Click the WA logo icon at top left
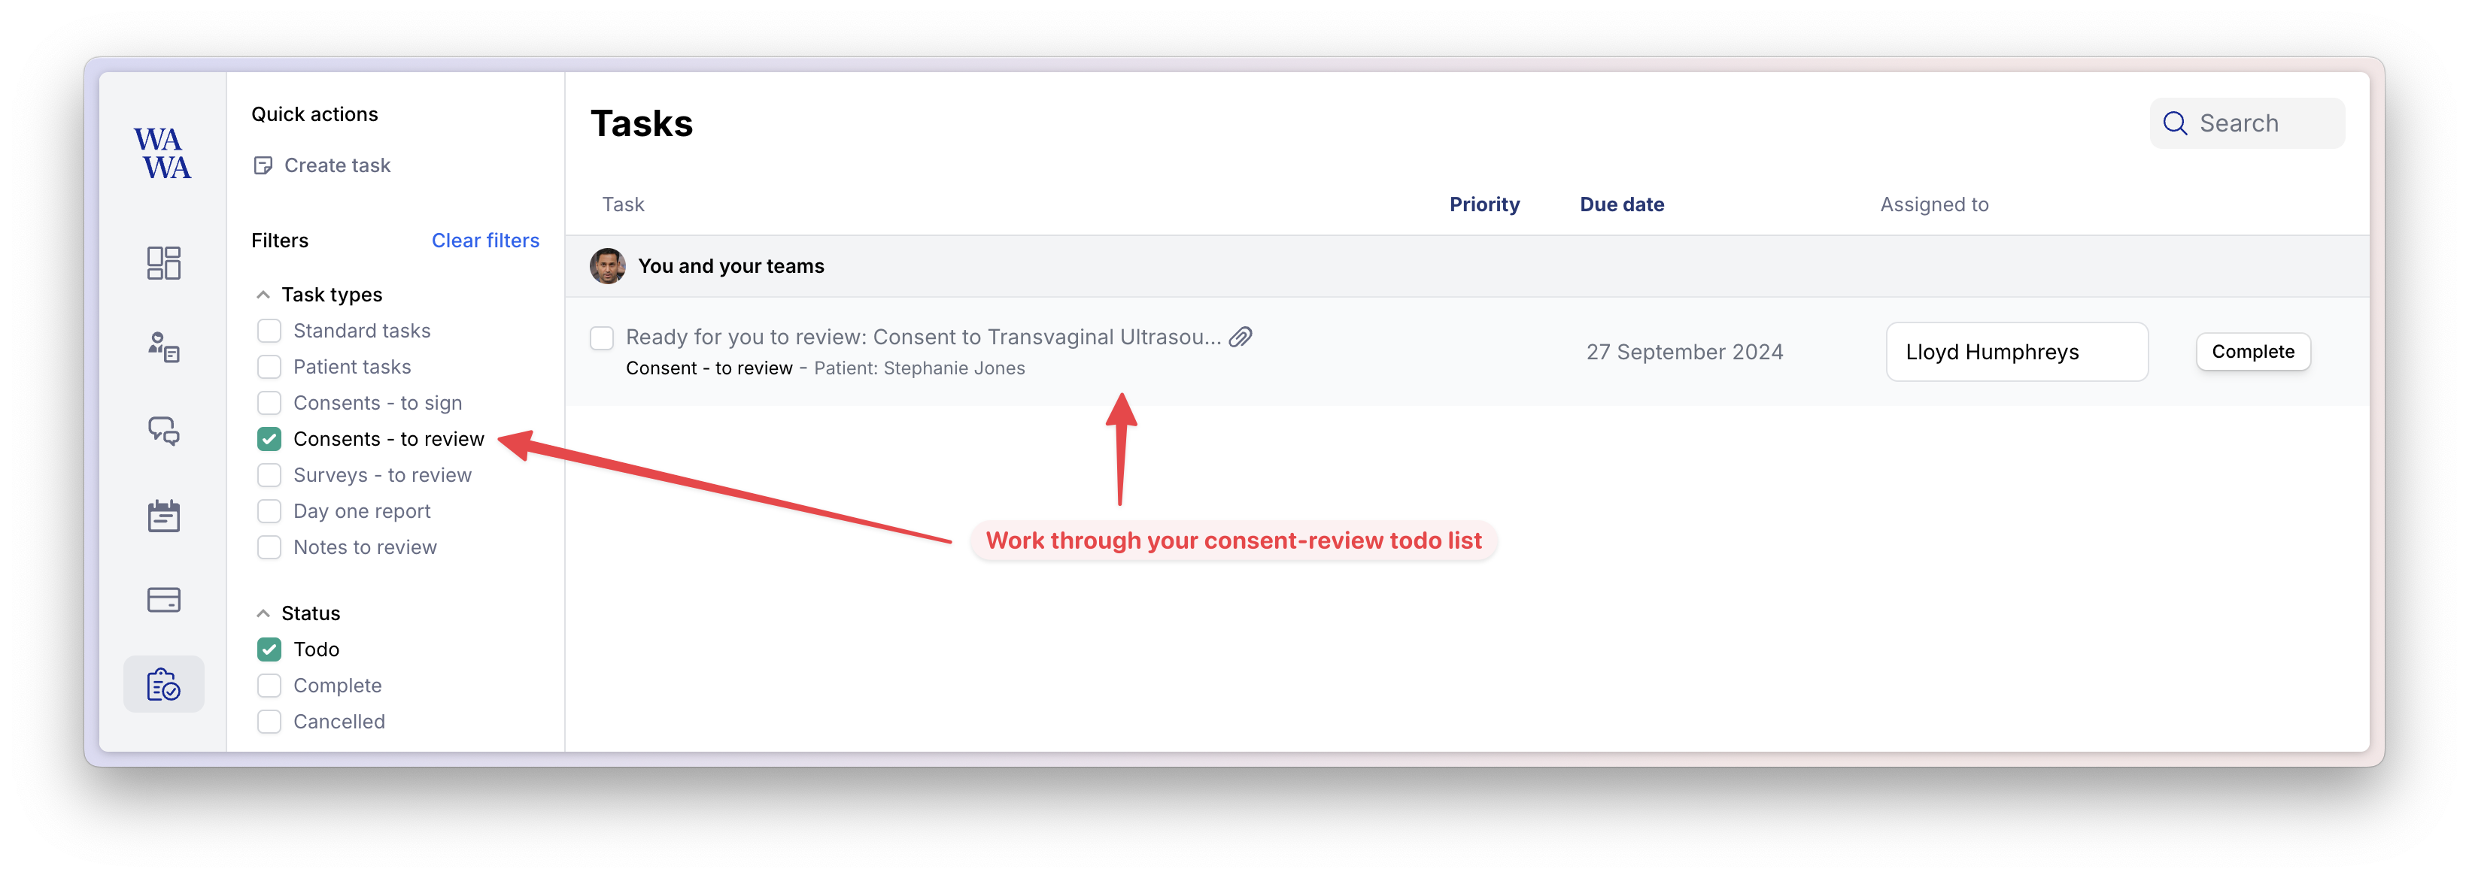2469x878 pixels. coord(162,154)
